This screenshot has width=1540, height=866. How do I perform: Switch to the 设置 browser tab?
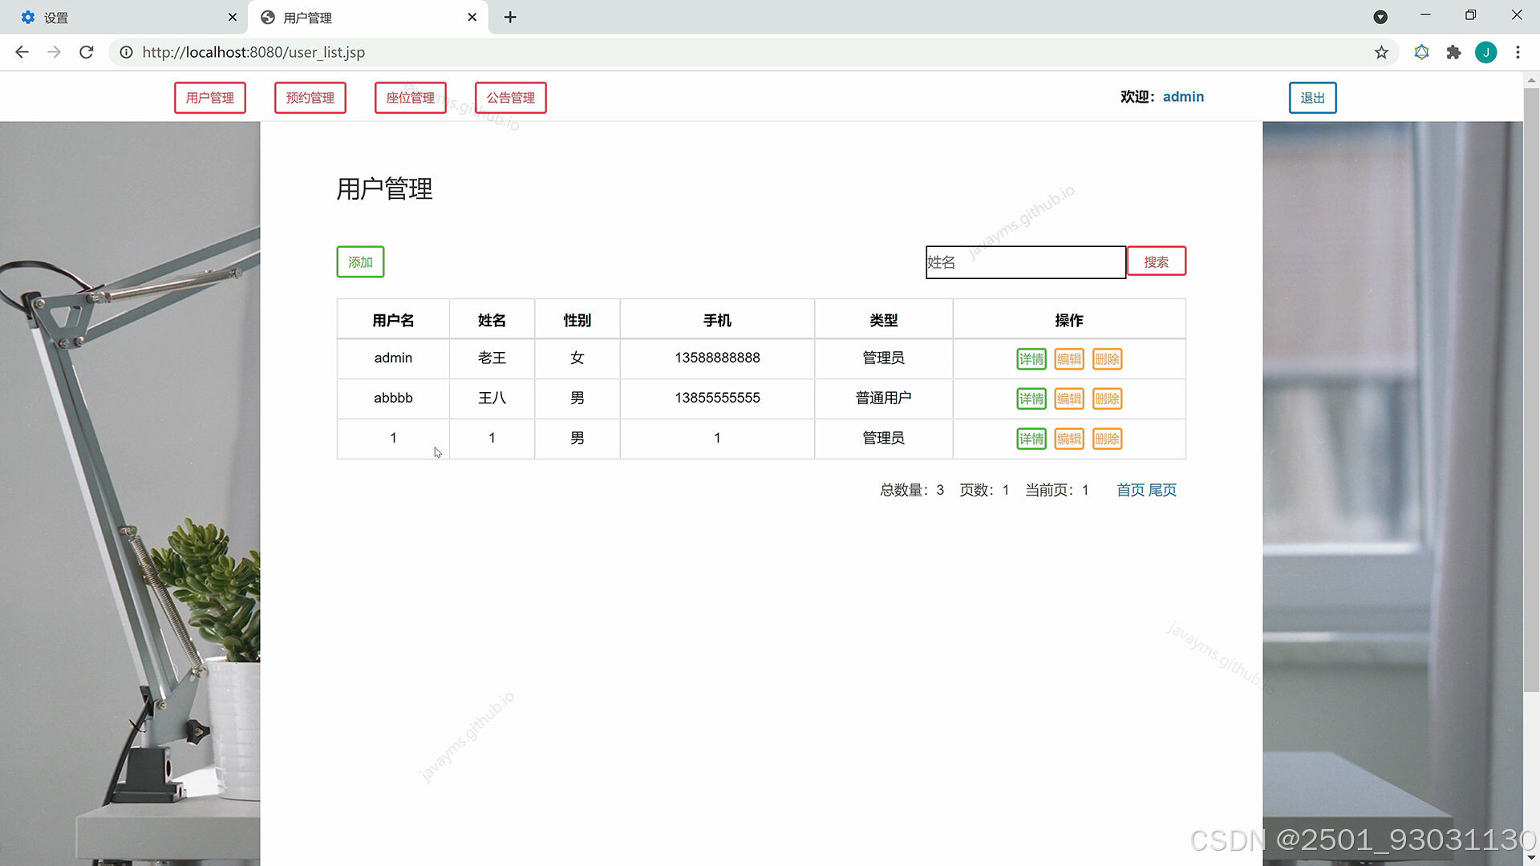[x=124, y=17]
